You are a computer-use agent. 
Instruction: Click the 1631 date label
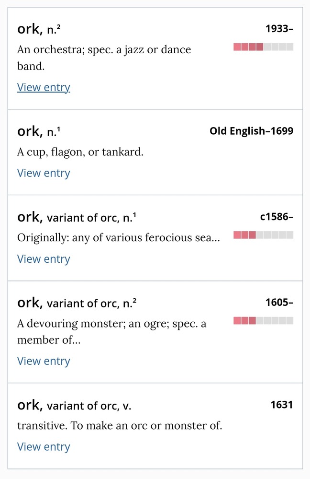click(281, 405)
